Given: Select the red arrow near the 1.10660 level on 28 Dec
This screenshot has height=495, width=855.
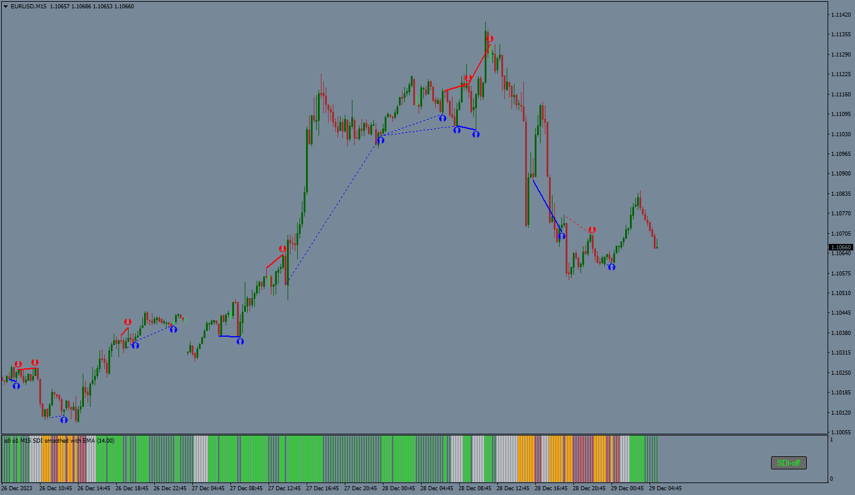Looking at the screenshot, I should tap(592, 230).
